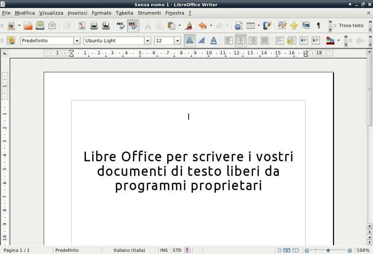The image size is (373, 254).
Task: Toggle Bold formatting button
Action: (x=190, y=41)
